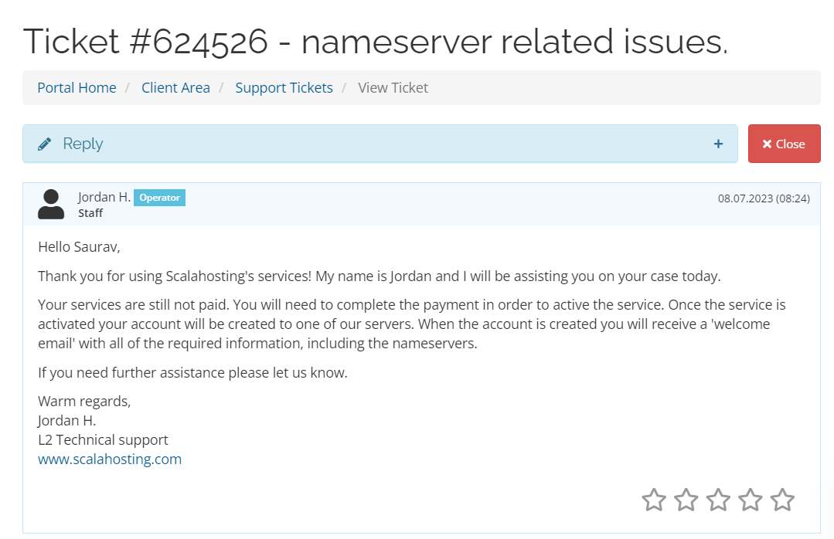834x539 pixels.
Task: Open Client Area from breadcrumb
Action: point(175,88)
